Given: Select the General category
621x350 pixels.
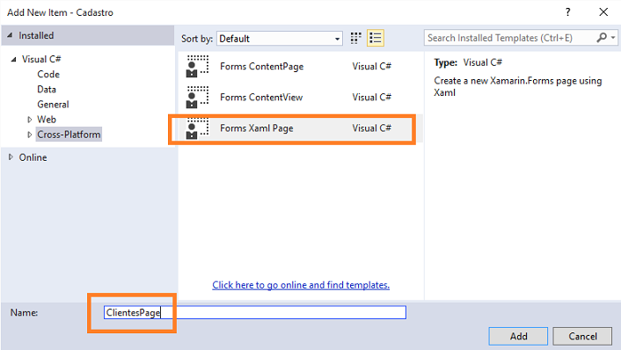Looking at the screenshot, I should (x=53, y=104).
